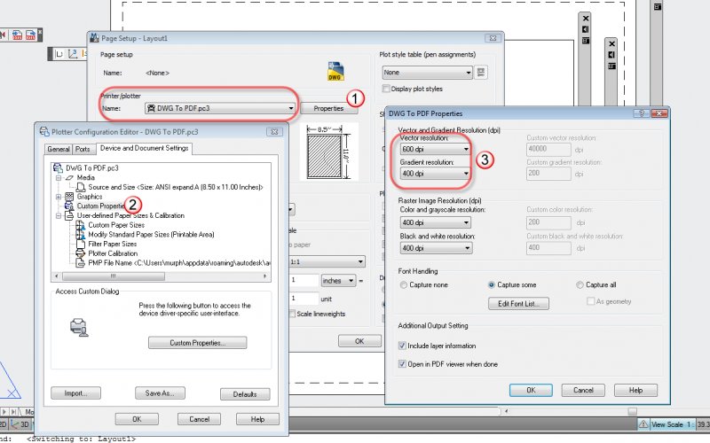Click the Page Setup title bar icon
This screenshot has width=710, height=443.
(95, 38)
